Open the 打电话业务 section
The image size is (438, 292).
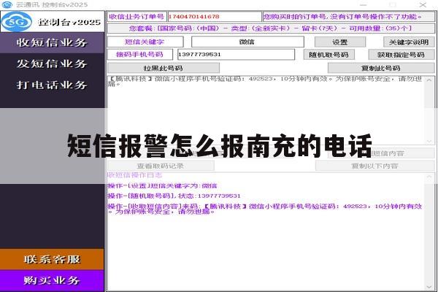tap(52, 85)
